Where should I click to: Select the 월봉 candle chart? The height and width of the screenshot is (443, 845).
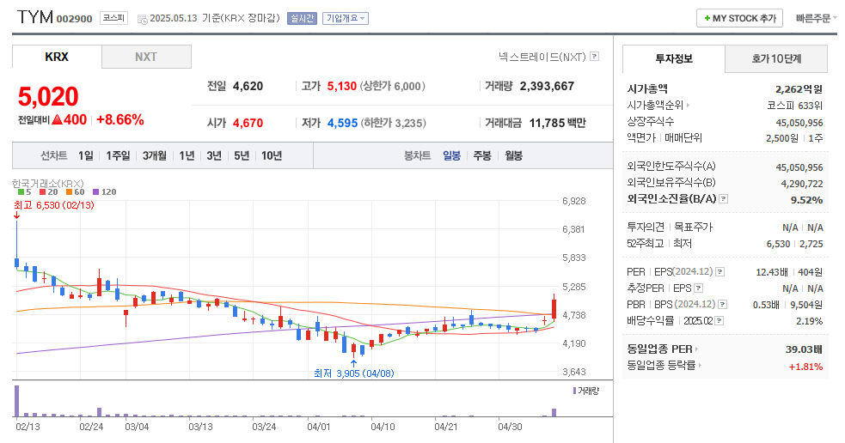click(513, 156)
